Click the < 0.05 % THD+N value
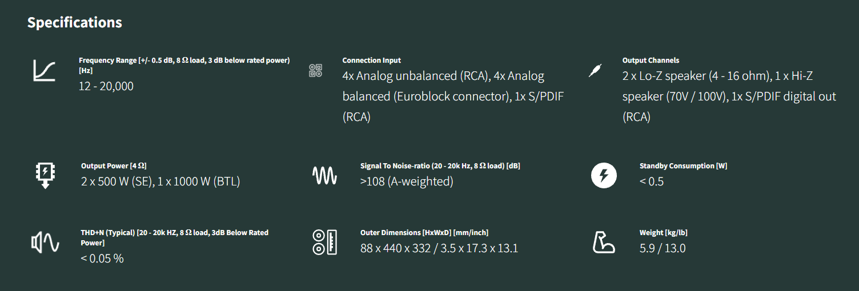The height and width of the screenshot is (291, 859). pos(102,258)
